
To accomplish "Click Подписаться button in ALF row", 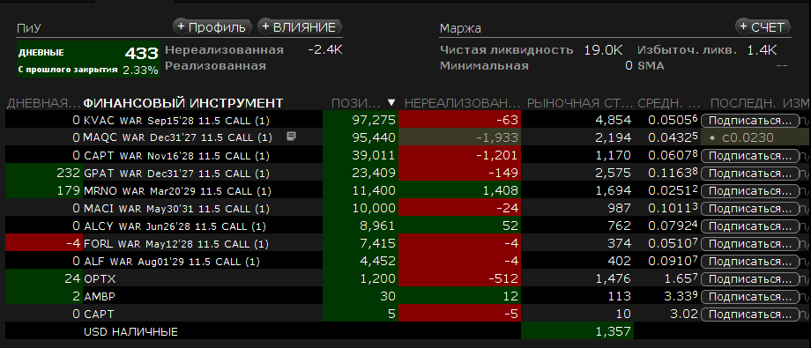I will 750,261.
